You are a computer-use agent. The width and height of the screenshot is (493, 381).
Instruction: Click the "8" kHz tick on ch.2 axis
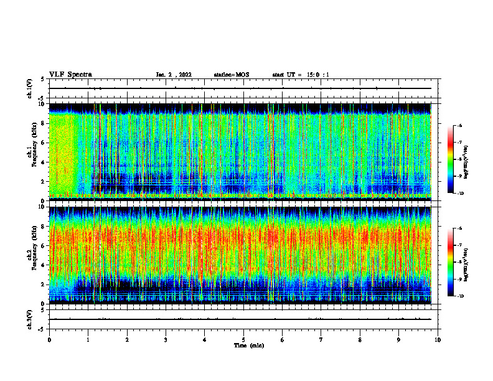44,227
